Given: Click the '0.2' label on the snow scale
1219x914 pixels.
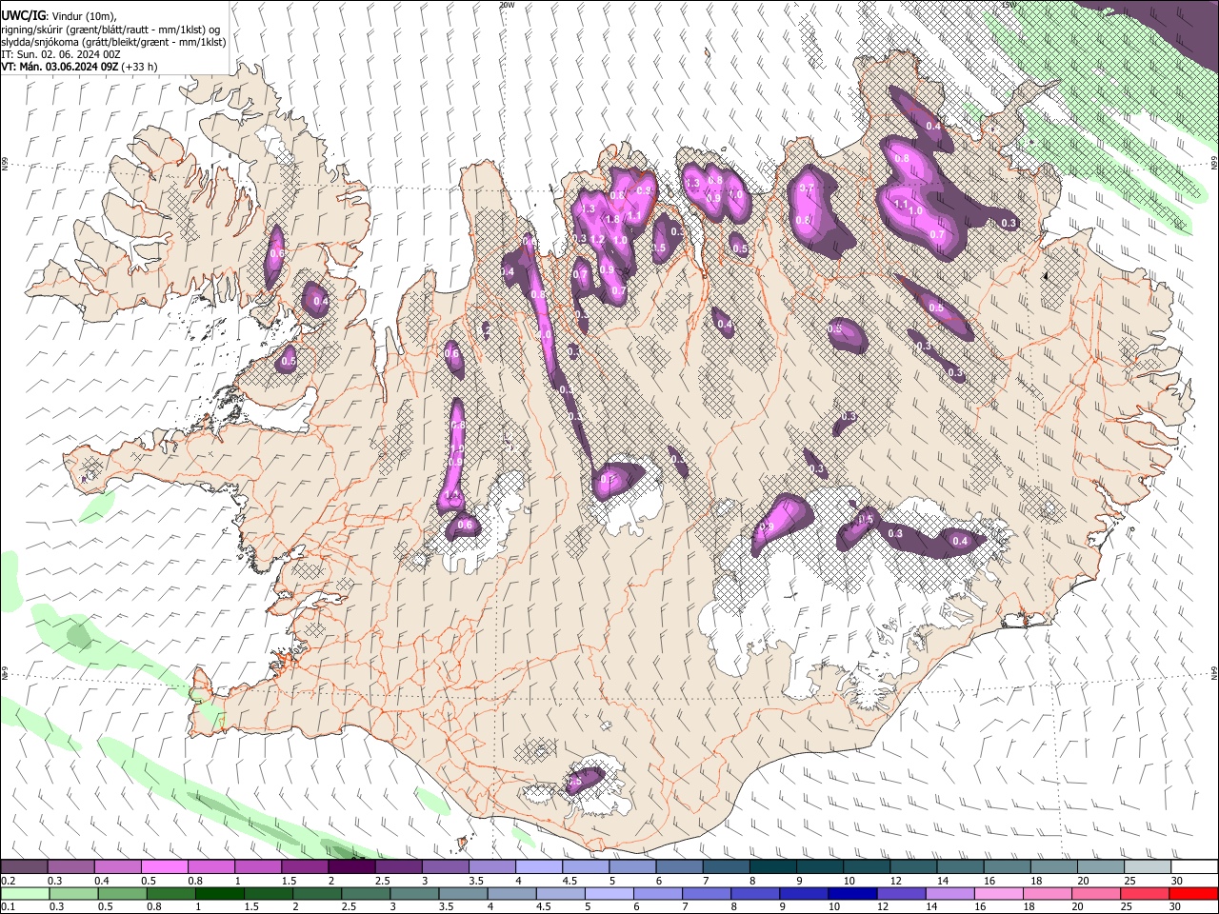Looking at the screenshot, I should pyautogui.click(x=8, y=881).
